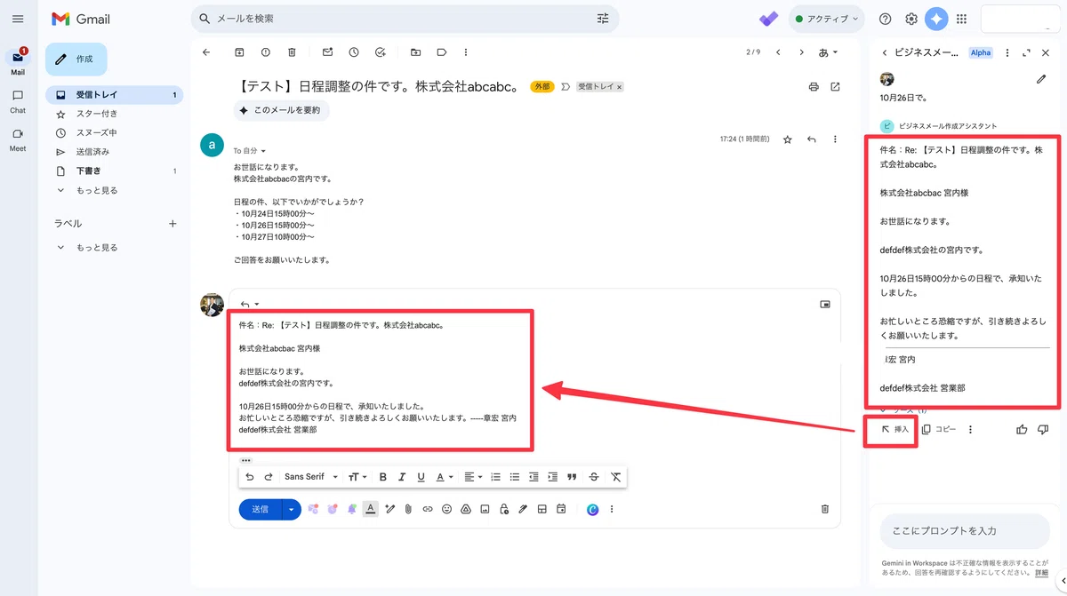Open the Sans Serif font dropdown

click(x=311, y=477)
